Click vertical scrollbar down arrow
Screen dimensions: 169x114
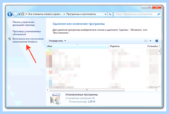(160, 87)
